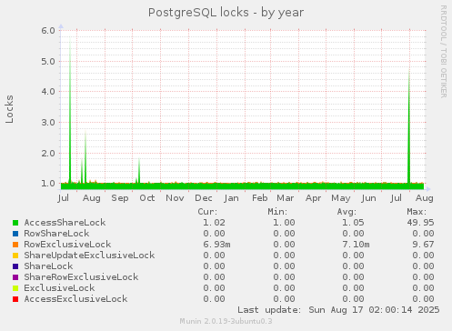Select the RowShareLock legend label

pyautogui.click(x=56, y=234)
